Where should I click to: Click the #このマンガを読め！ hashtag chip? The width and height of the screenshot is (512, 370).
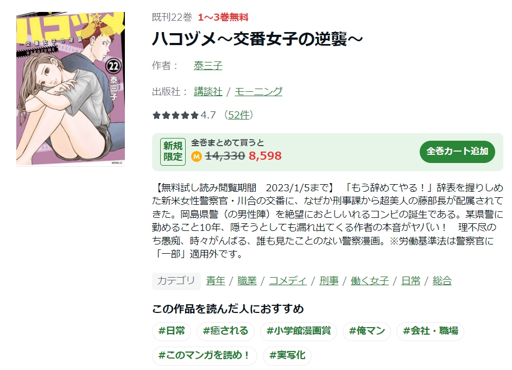[204, 355]
